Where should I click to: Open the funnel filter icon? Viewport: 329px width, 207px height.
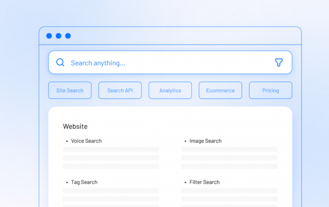[x=279, y=63]
